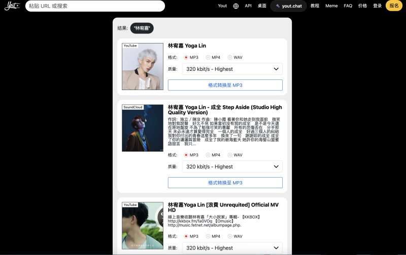The height and width of the screenshot is (255, 406).
Task: Click the sparkle icon in yout.chat button
Action: point(278,6)
